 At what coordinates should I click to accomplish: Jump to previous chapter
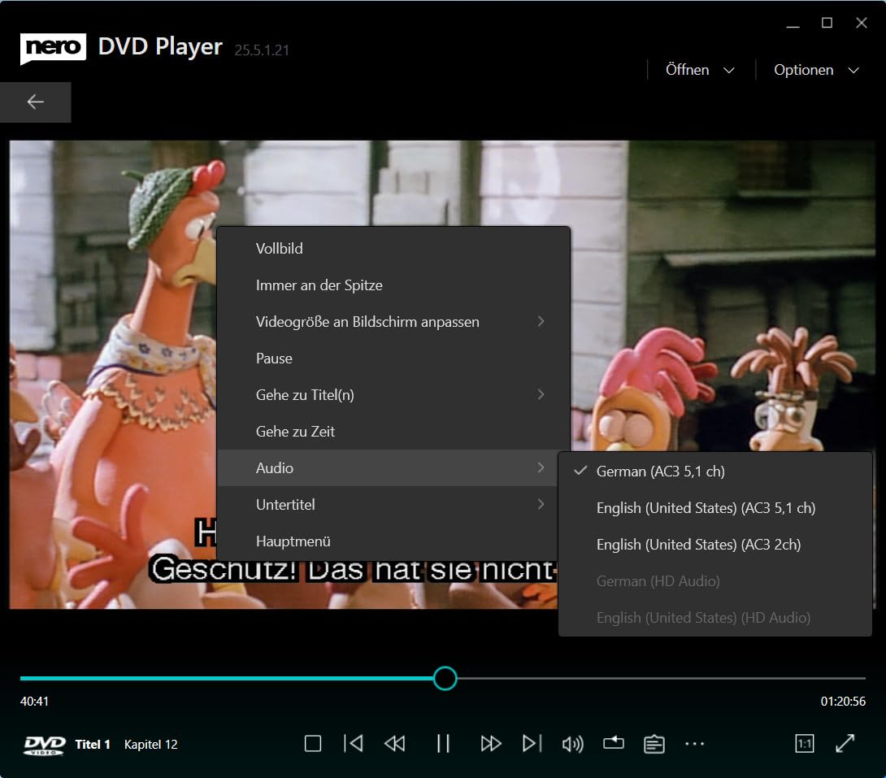(x=354, y=744)
